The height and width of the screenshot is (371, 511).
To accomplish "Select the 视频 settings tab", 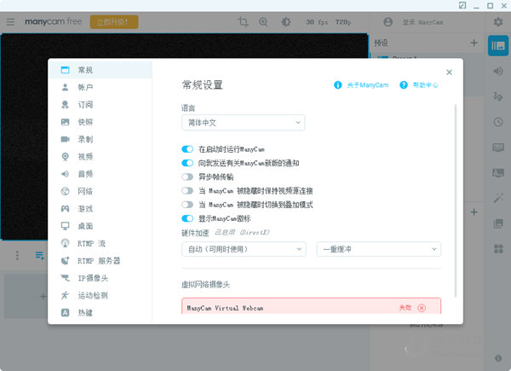I will (x=100, y=157).
